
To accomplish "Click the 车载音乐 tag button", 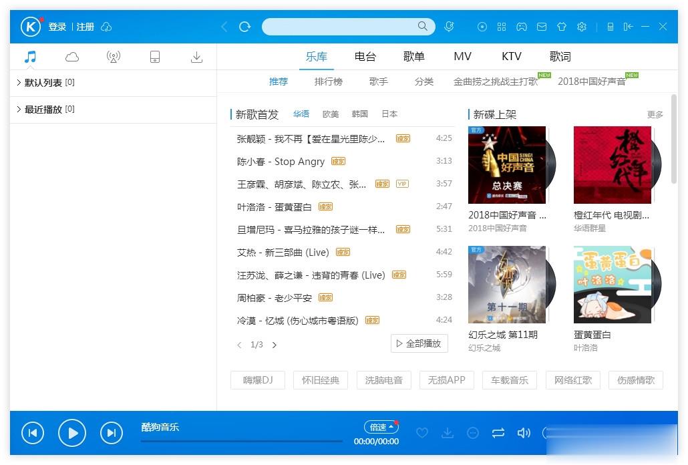I will pos(510,380).
